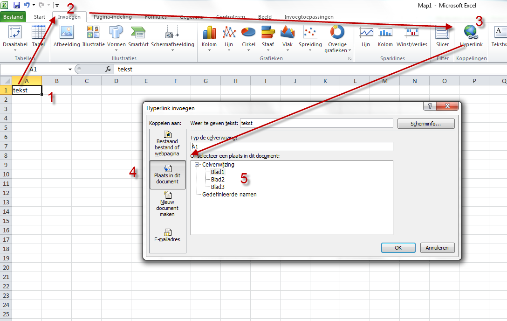Select Blad2 in the document tree
The image size is (507, 321).
[218, 179]
